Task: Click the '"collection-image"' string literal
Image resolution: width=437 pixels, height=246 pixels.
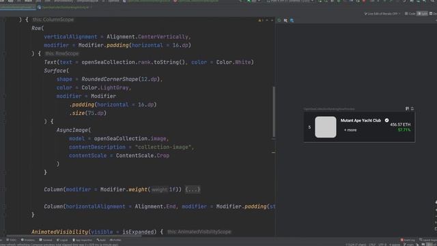Action: pyautogui.click(x=163, y=147)
